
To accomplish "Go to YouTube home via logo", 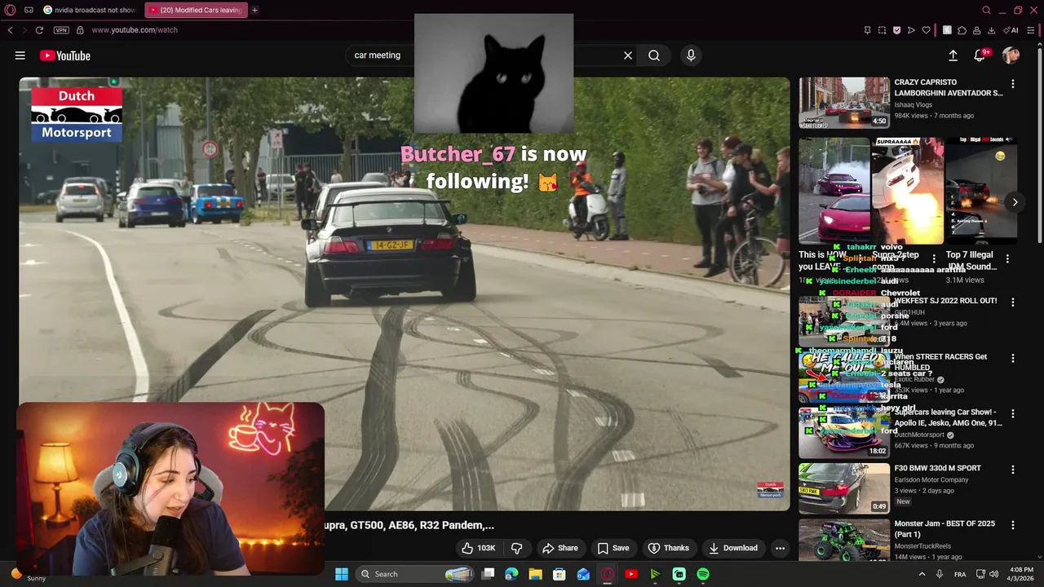I will [x=65, y=55].
